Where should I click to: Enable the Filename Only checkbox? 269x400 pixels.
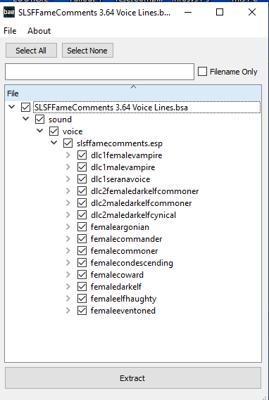pyautogui.click(x=202, y=72)
